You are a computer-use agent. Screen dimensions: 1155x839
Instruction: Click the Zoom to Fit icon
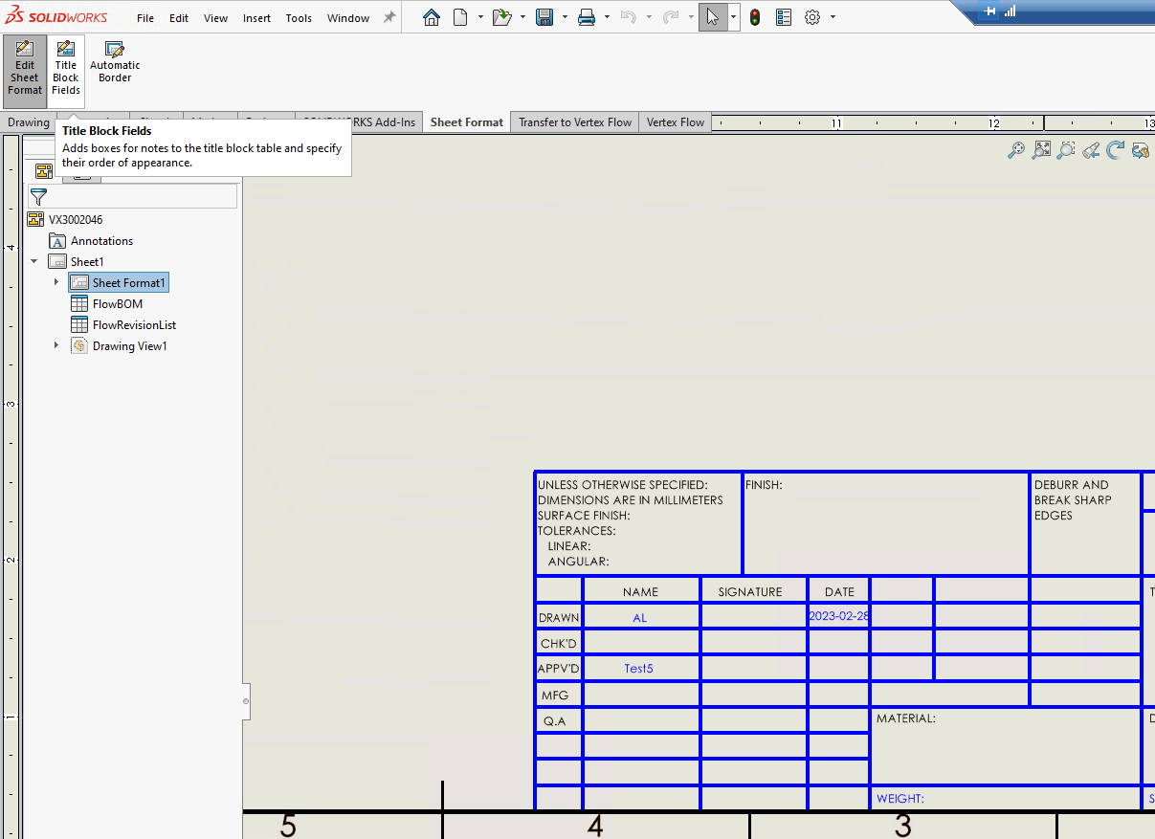tap(1041, 150)
